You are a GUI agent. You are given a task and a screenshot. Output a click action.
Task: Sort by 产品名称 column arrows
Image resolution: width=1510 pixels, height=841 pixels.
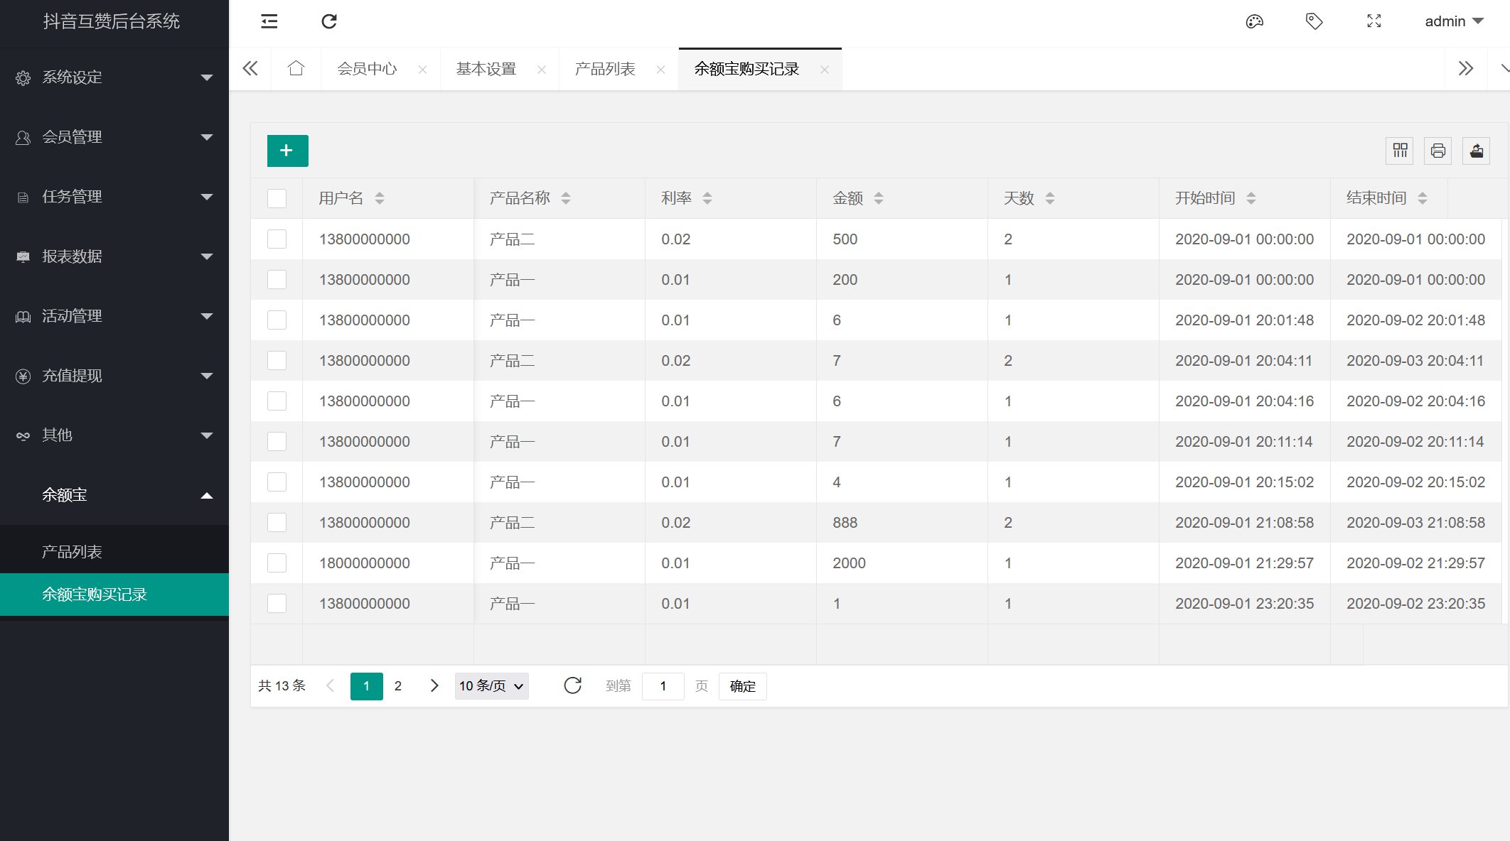566,198
